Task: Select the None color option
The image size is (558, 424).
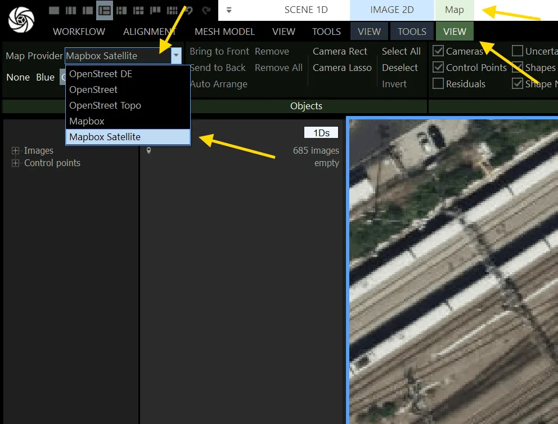Action: tap(18, 77)
